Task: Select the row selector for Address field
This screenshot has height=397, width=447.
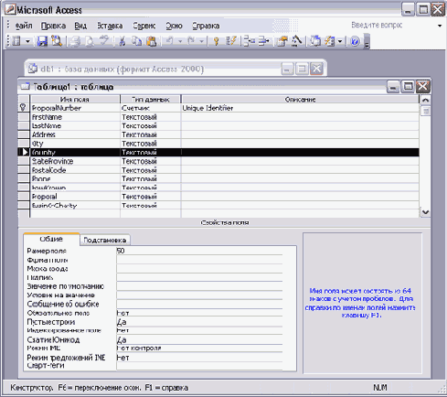Action: click(x=24, y=134)
